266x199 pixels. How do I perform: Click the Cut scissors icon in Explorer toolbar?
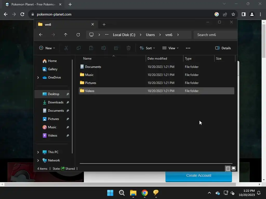coord(66,48)
